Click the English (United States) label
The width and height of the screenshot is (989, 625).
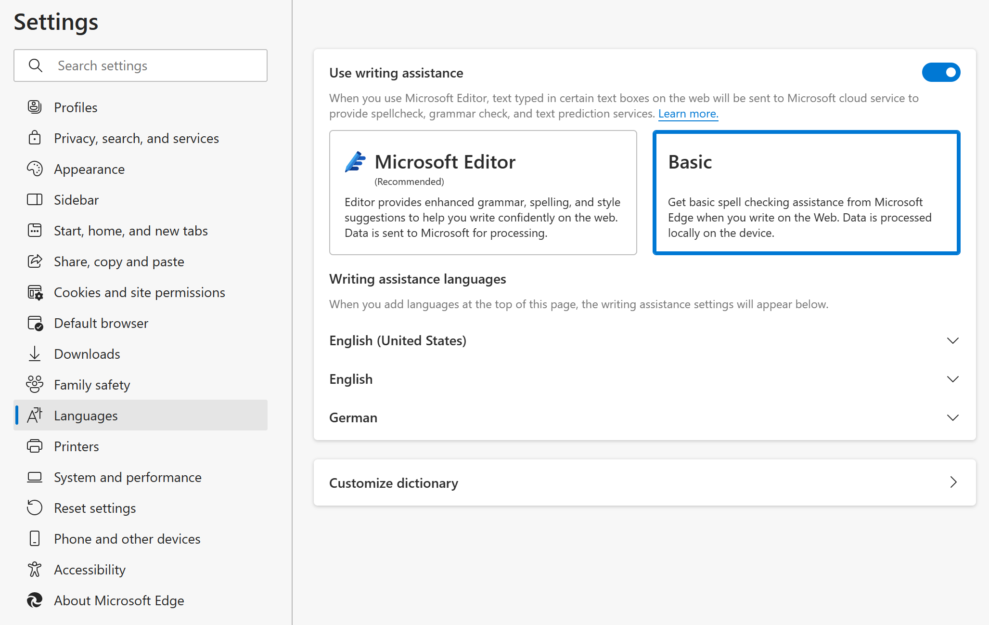pyautogui.click(x=398, y=340)
